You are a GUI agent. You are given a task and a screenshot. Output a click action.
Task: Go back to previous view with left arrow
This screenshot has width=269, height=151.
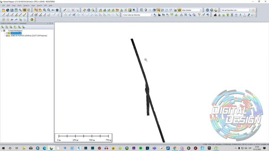53,10
